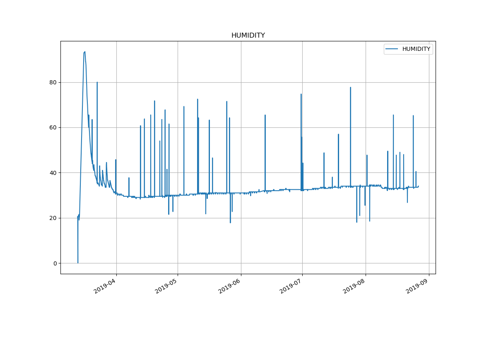Viewport: 484px width, 342px height.
Task: Select the y-axis tick label 20
Action: [x=53, y=218]
